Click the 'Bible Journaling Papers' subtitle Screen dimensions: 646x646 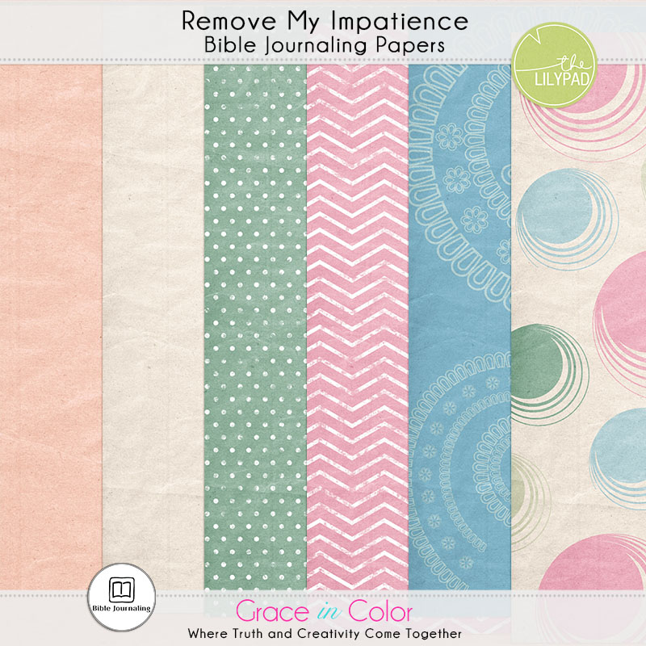coord(325,45)
